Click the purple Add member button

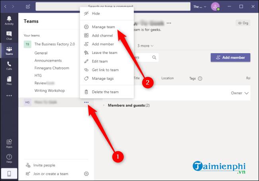pos(230,58)
